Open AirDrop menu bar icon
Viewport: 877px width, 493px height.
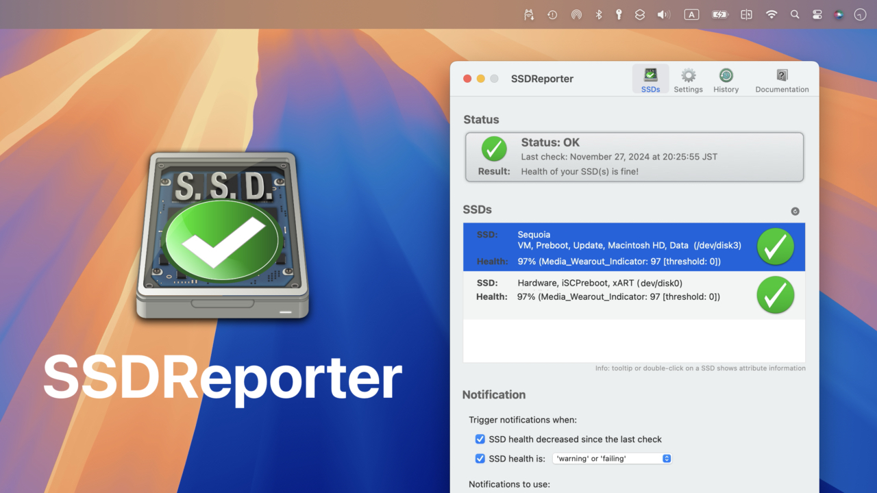[576, 14]
